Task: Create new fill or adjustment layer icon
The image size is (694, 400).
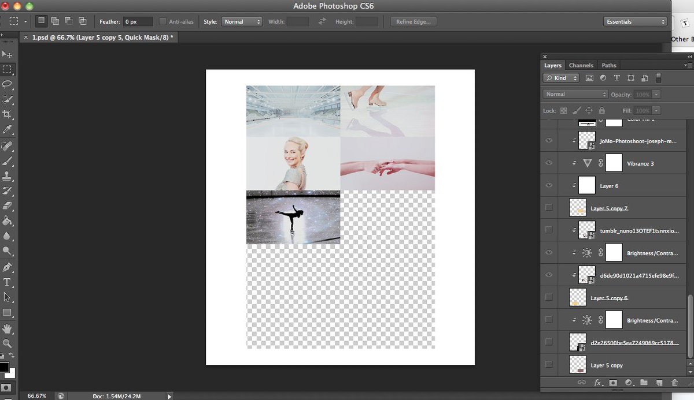Action: (x=629, y=383)
